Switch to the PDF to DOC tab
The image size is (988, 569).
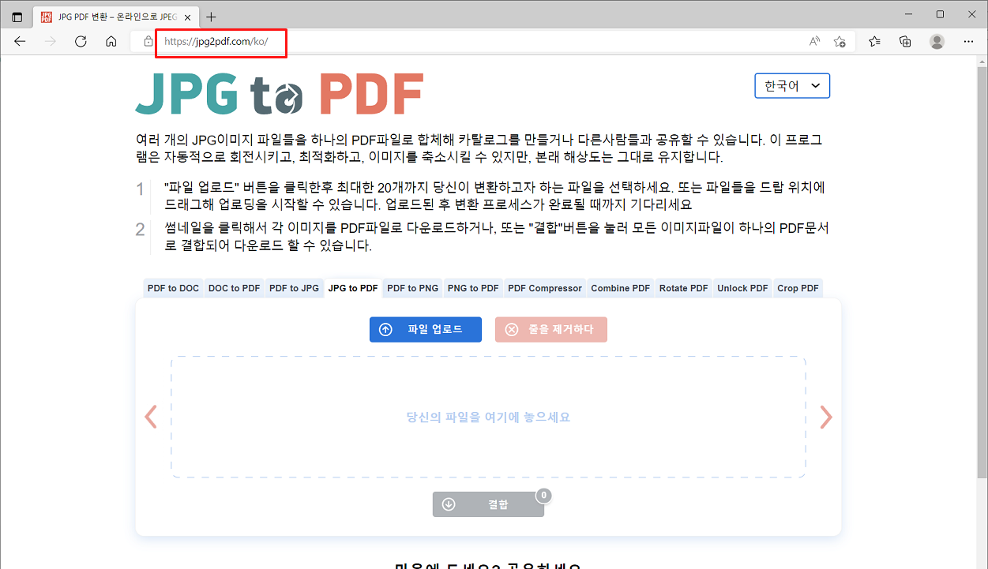(173, 288)
